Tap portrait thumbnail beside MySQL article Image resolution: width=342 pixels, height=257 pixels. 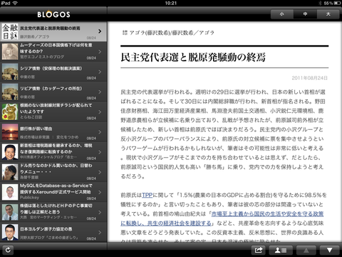tap(10, 192)
